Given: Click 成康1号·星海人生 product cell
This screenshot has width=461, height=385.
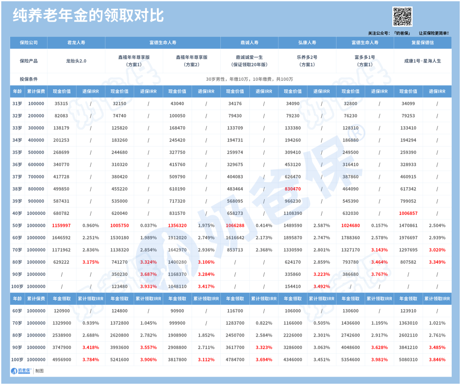Looking at the screenshot, I should click(x=422, y=61).
